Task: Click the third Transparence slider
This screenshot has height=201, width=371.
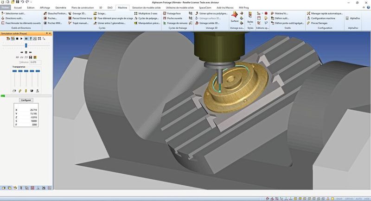Action: (x=26, y=71)
